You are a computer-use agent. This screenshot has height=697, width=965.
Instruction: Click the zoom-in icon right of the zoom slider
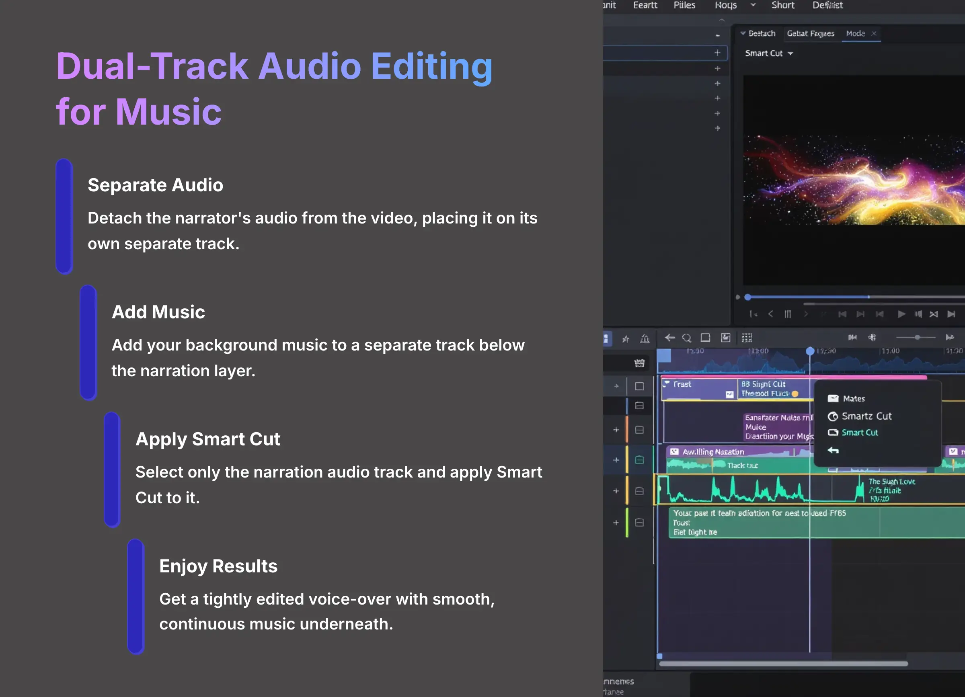point(950,337)
